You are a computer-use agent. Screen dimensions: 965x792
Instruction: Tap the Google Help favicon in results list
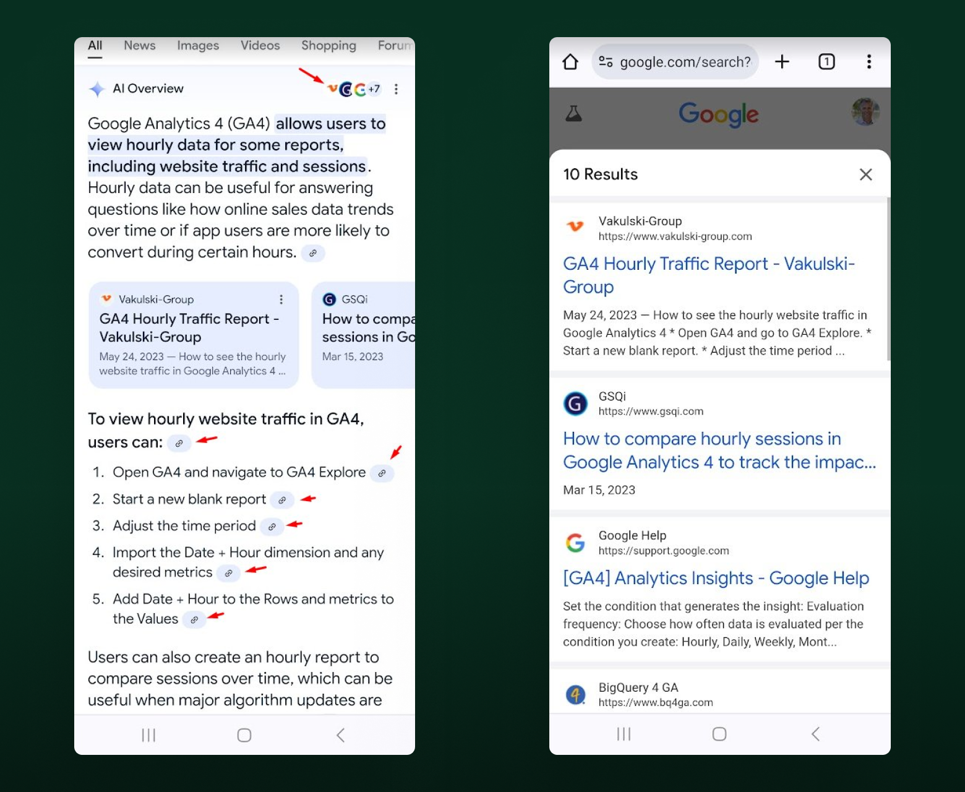coord(575,543)
